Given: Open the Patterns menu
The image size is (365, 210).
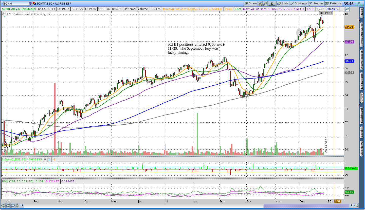Looking at the screenshot, I should (333, 4).
